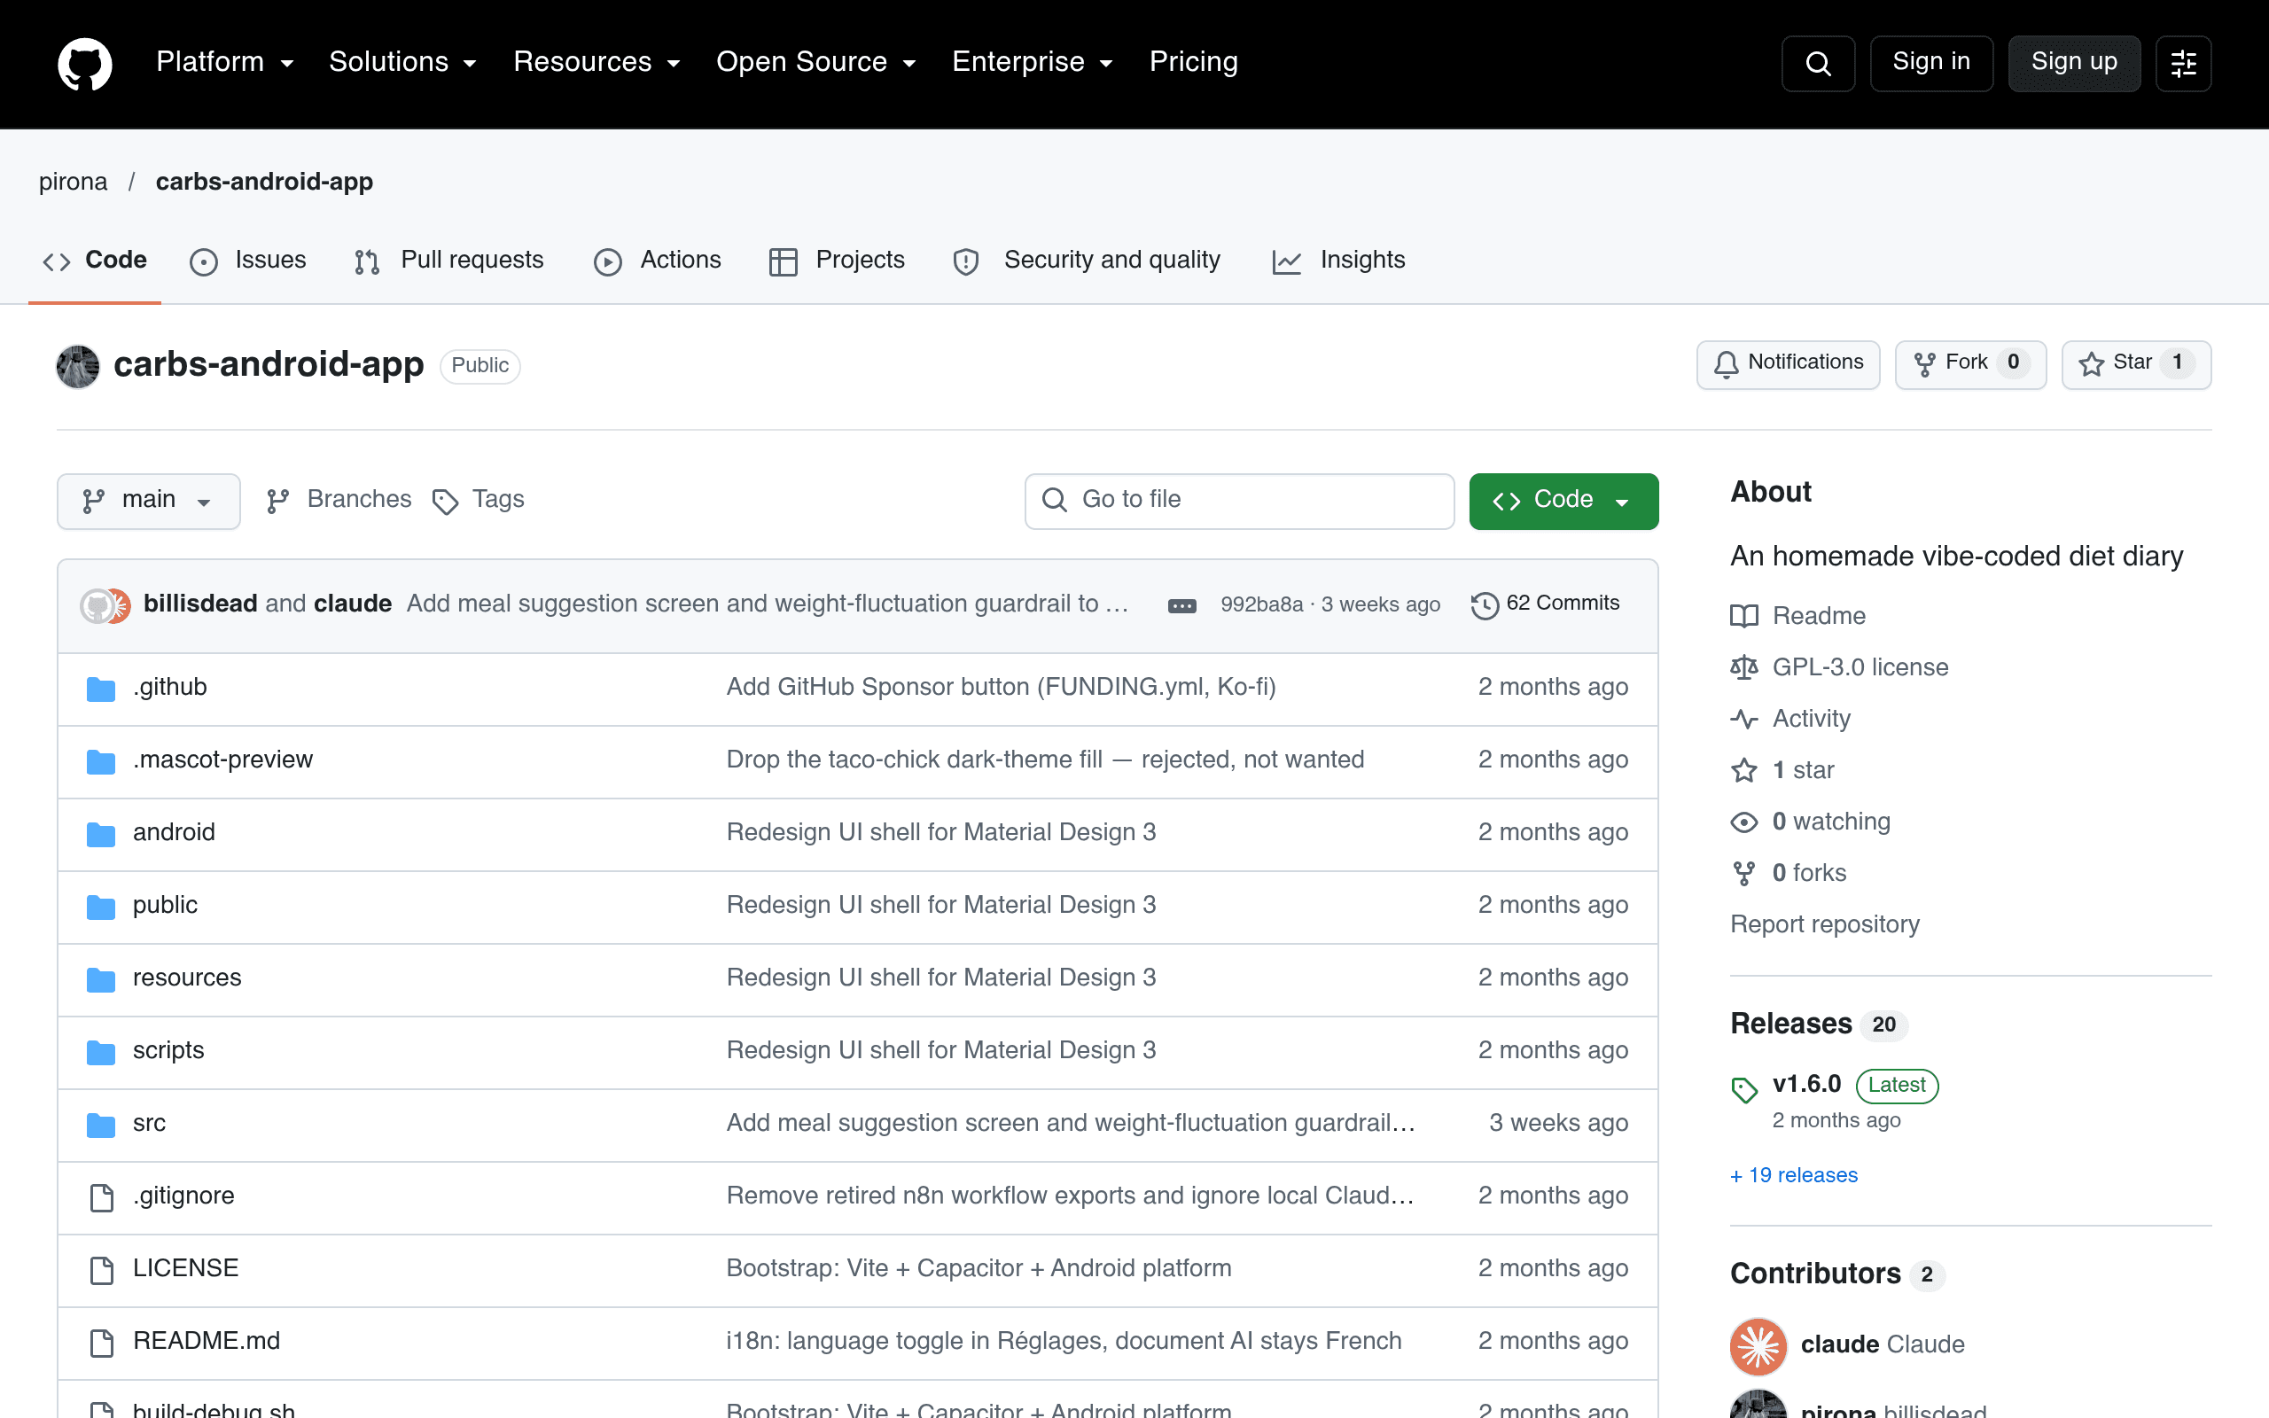Fork the repository with Fork button
This screenshot has width=2269, height=1418.
1971,365
